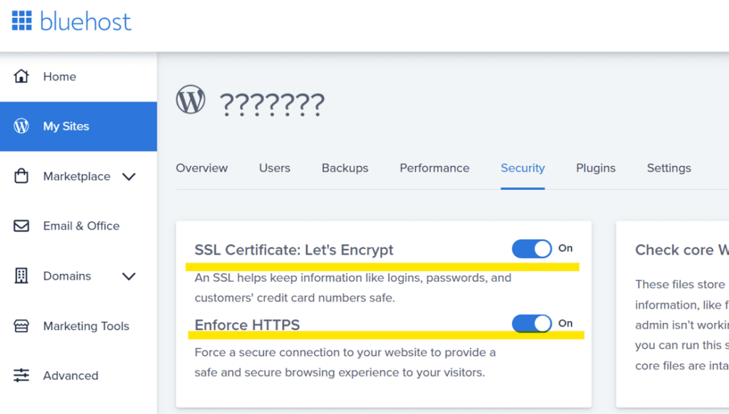Click the Email & Office envelope icon
Image resolution: width=729 pixels, height=414 pixels.
tap(21, 225)
